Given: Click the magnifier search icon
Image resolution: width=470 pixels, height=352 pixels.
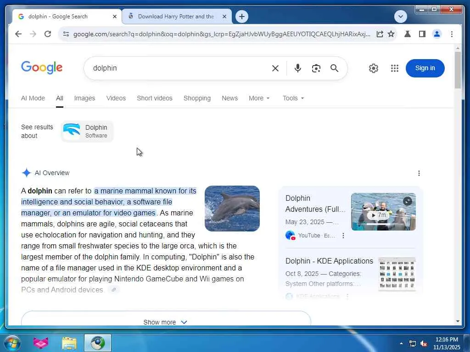Looking at the screenshot, I should [334, 68].
